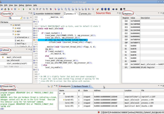Sort registers by the Value column header
This screenshot has width=164, height=114.
(135, 18)
